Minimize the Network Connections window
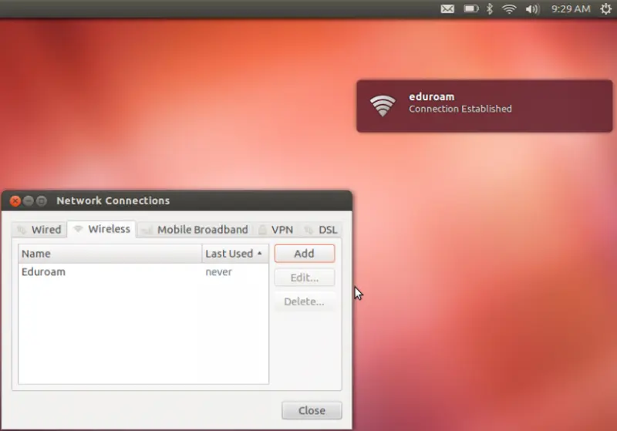This screenshot has height=431, width=617. tap(29, 200)
